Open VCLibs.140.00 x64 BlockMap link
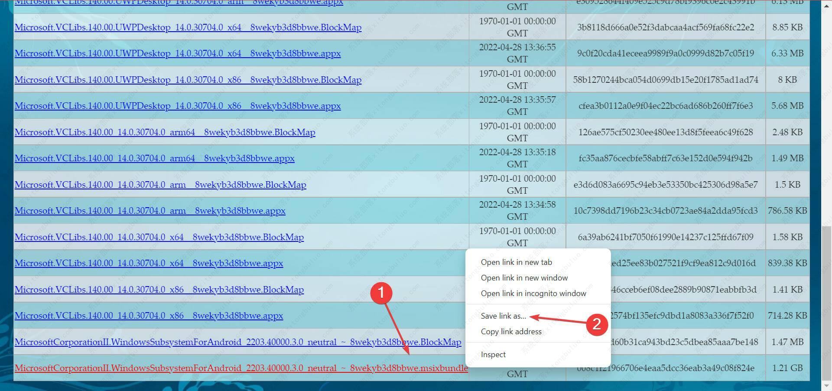This screenshot has height=391, width=832. pyautogui.click(x=159, y=237)
